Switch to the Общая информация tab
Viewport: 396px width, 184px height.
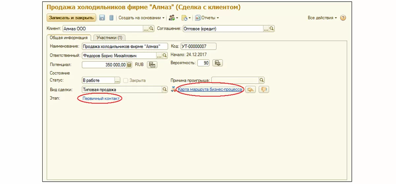coord(69,38)
